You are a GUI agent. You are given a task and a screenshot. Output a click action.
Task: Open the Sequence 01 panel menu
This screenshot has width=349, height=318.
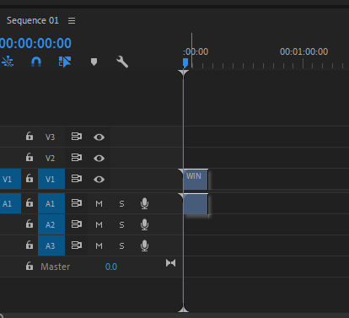(72, 20)
